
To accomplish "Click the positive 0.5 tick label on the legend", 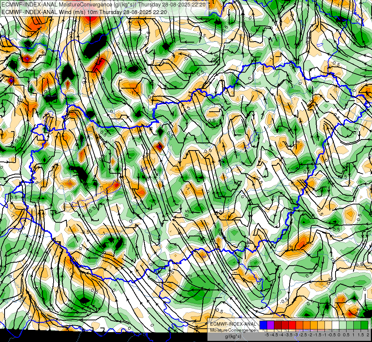I will point(346,335).
